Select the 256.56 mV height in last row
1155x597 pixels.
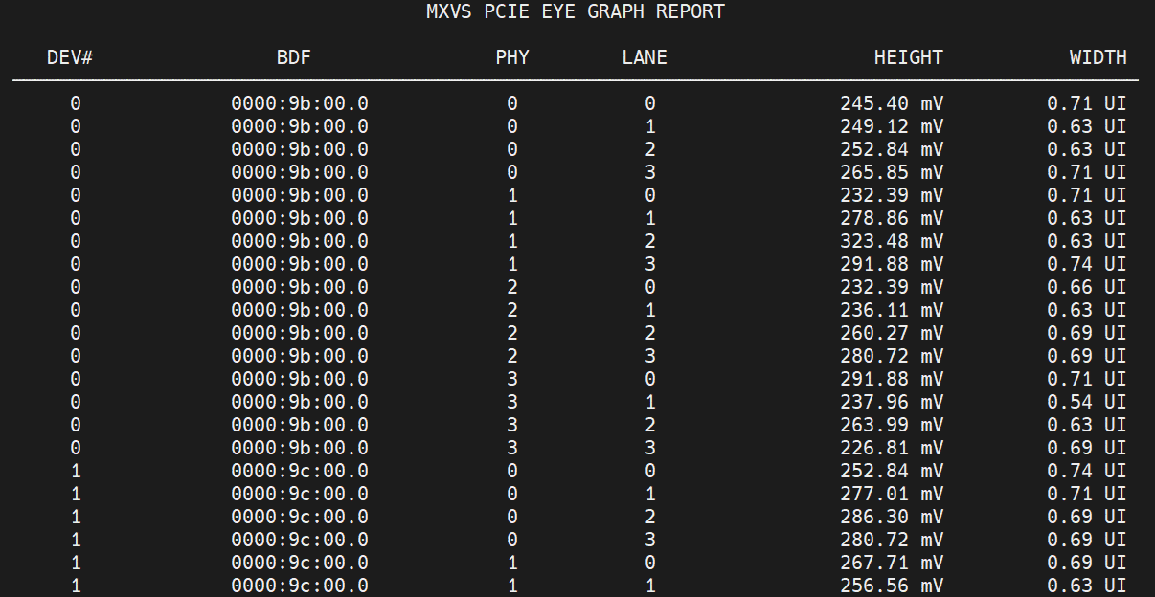click(891, 586)
